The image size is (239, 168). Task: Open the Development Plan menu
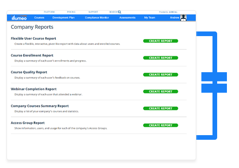click(63, 18)
